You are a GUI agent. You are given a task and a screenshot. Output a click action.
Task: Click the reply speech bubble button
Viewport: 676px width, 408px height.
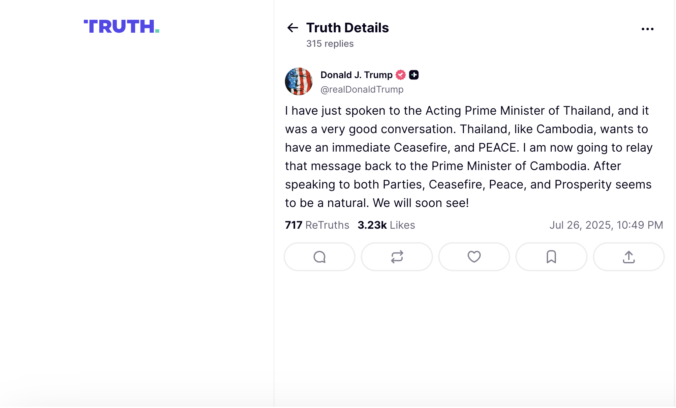click(320, 257)
